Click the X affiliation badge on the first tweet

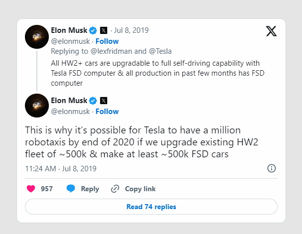(x=104, y=30)
